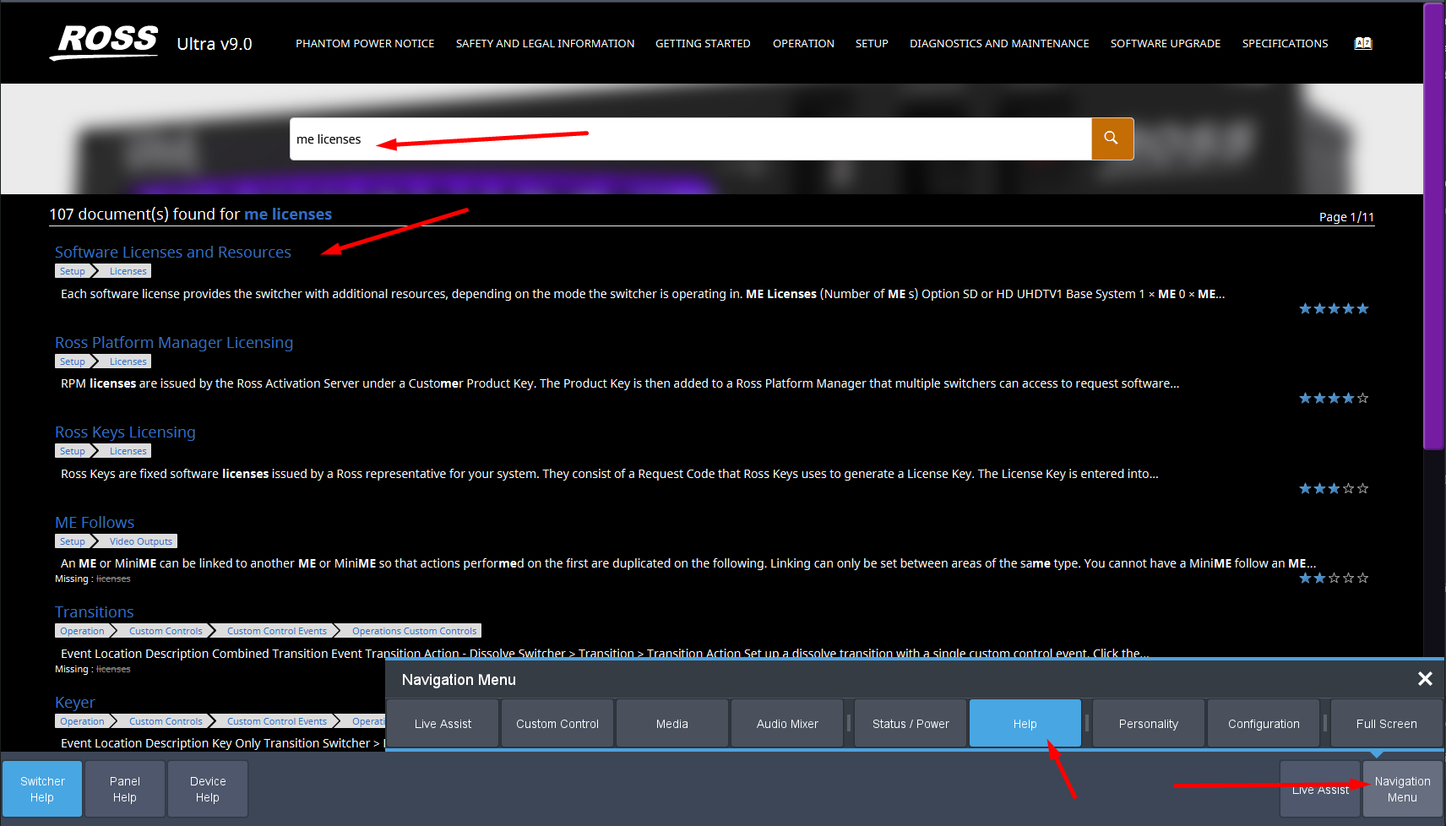The image size is (1446, 826).
Task: Click Custom Control Events breadcrumb under Transitions
Action: point(276,631)
